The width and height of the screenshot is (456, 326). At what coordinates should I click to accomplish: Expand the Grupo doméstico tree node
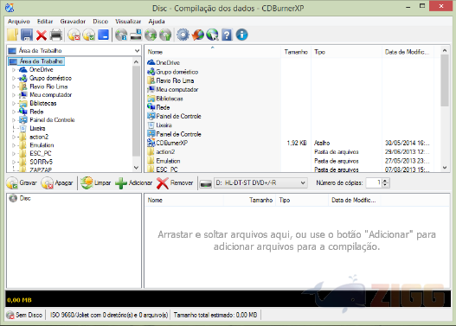(x=14, y=78)
